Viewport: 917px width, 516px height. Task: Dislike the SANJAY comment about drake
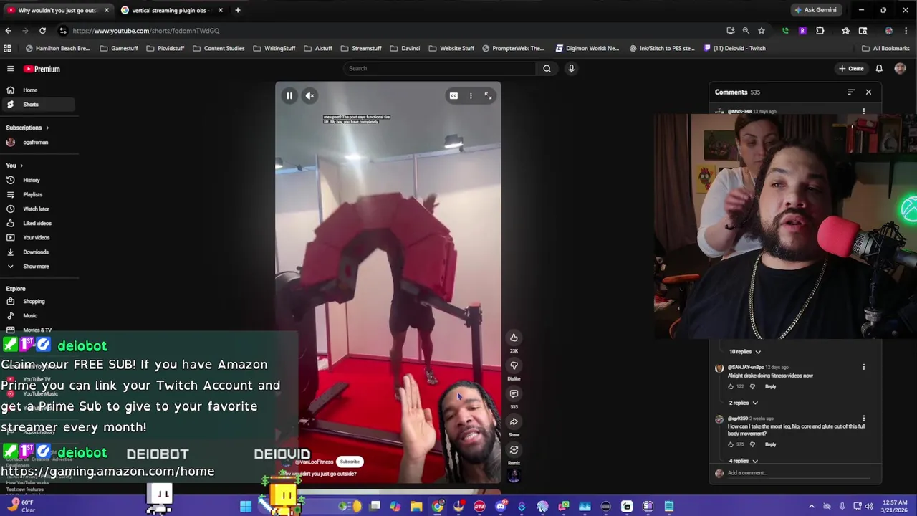click(x=752, y=386)
